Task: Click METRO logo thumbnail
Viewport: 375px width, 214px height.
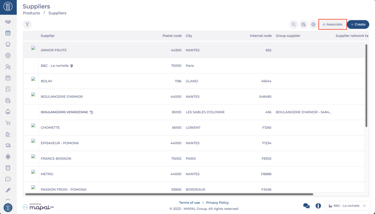Action: [33, 172]
